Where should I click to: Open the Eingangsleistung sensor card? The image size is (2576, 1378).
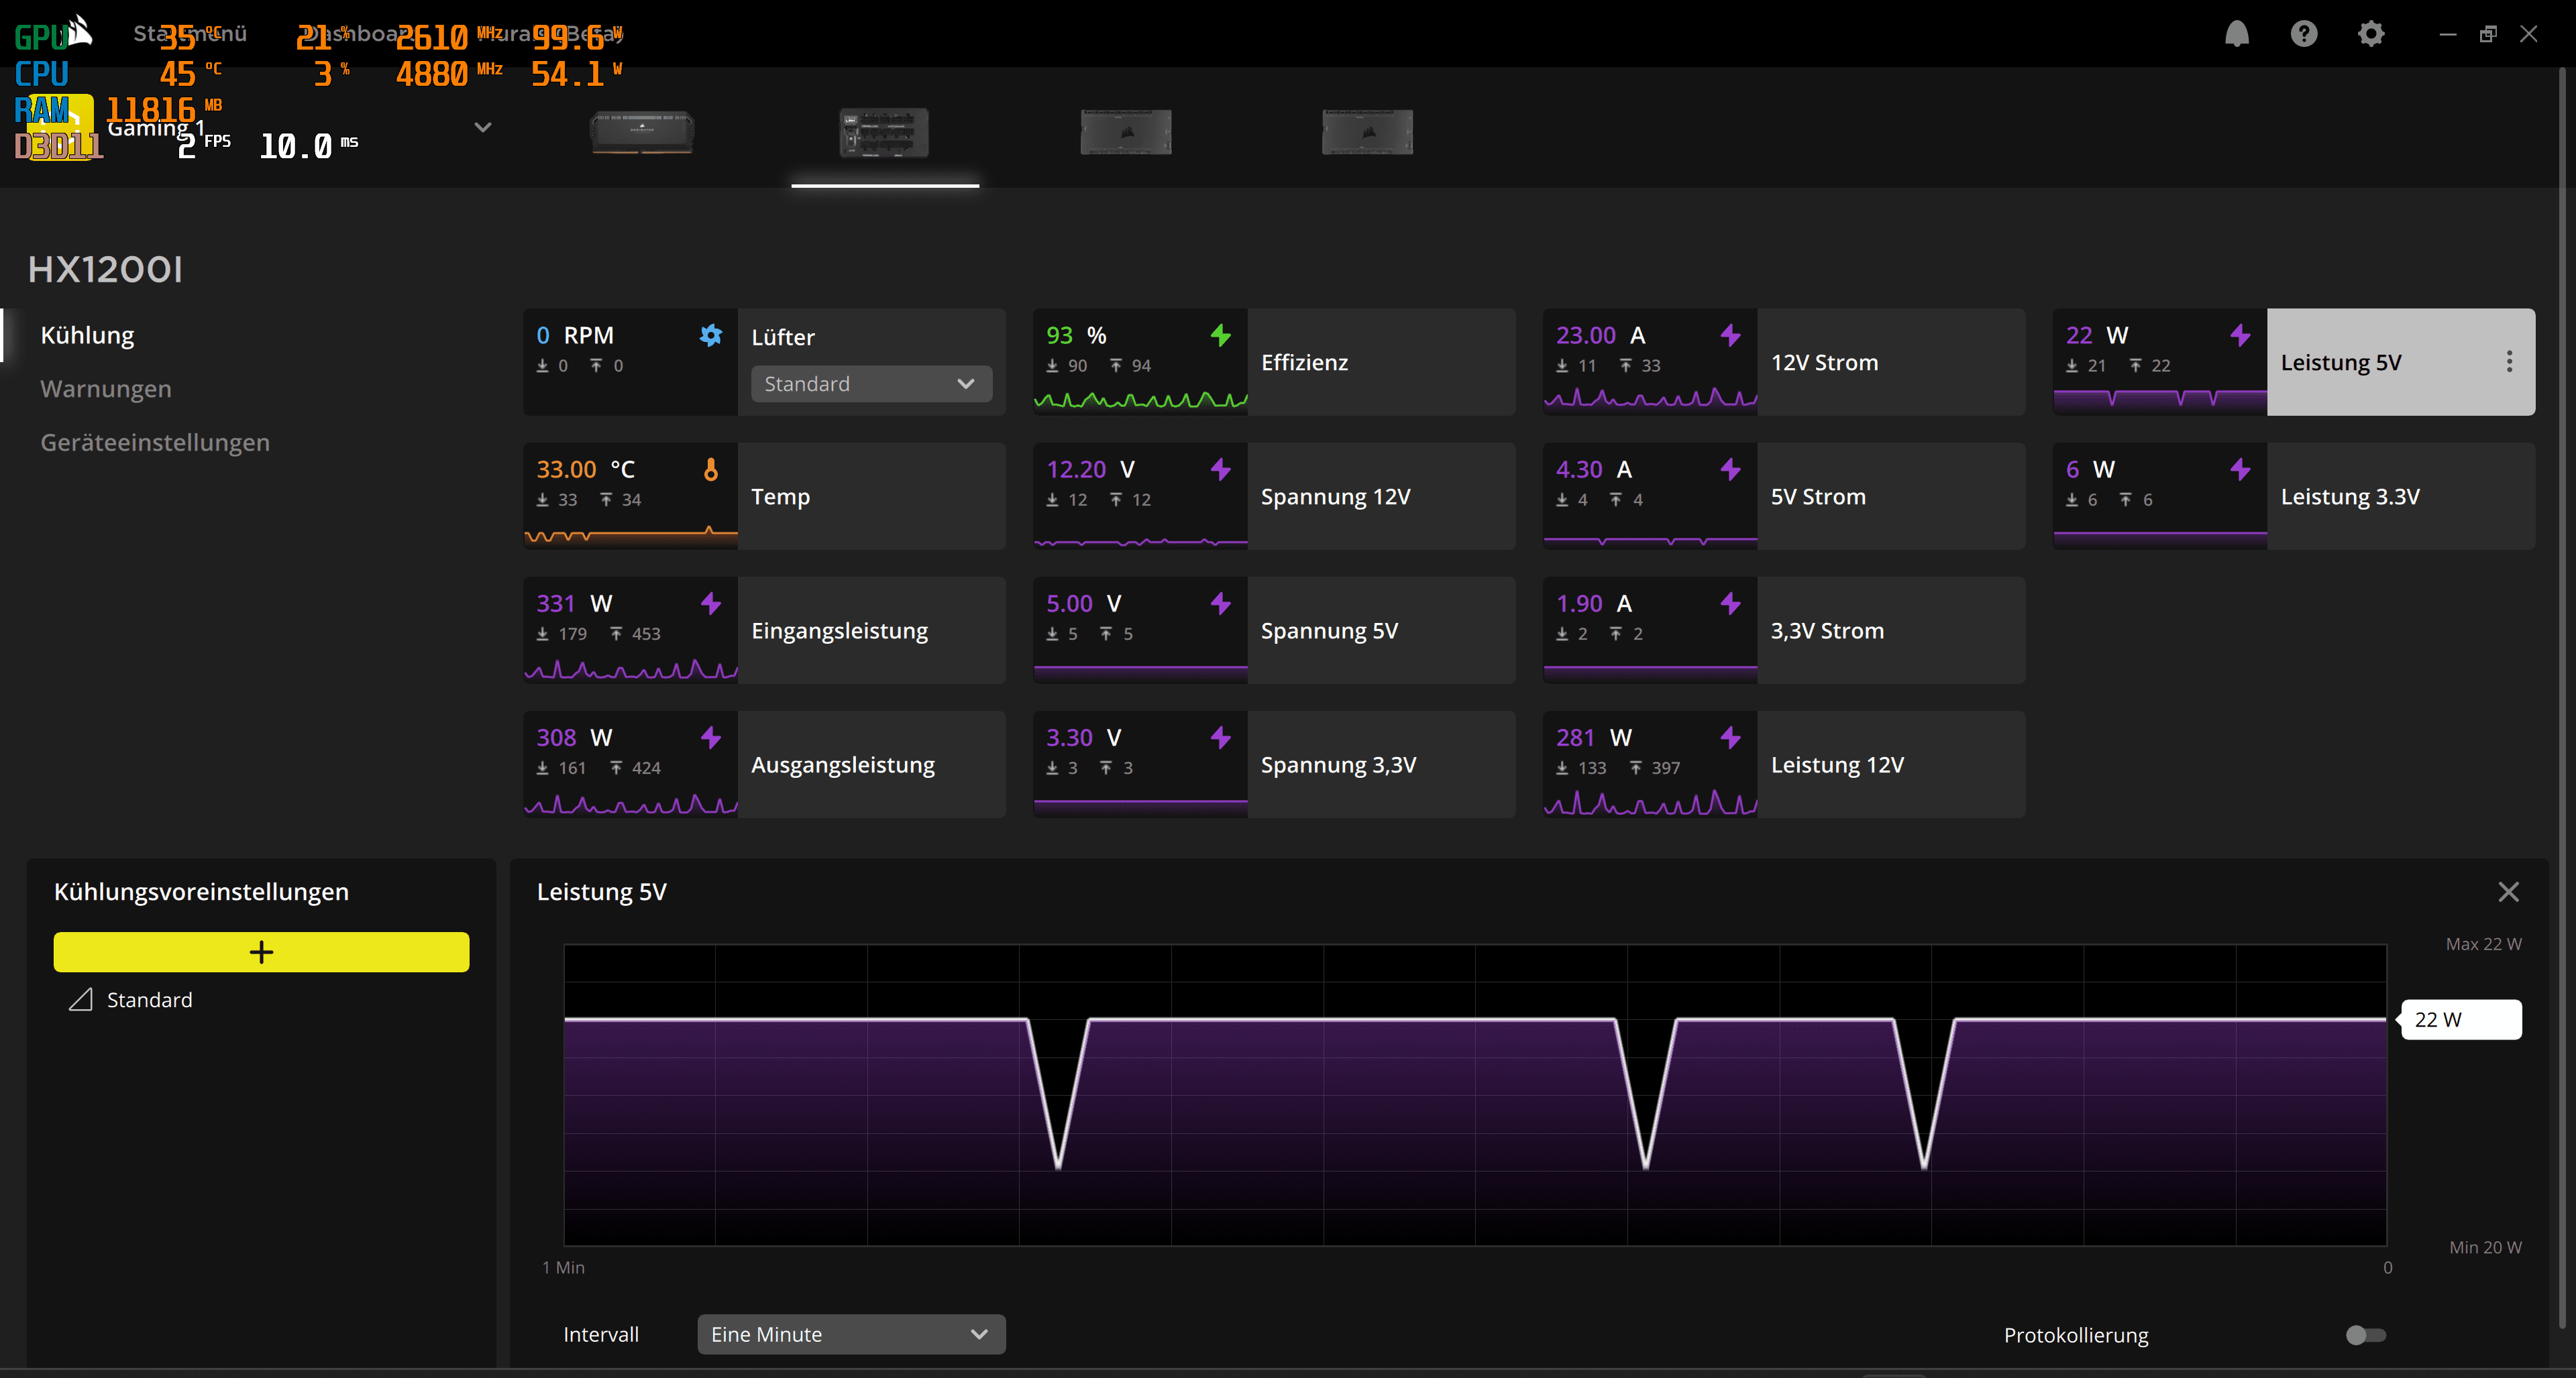(x=764, y=630)
